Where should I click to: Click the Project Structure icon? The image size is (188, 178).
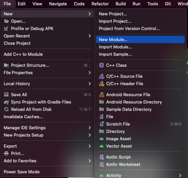6,65
